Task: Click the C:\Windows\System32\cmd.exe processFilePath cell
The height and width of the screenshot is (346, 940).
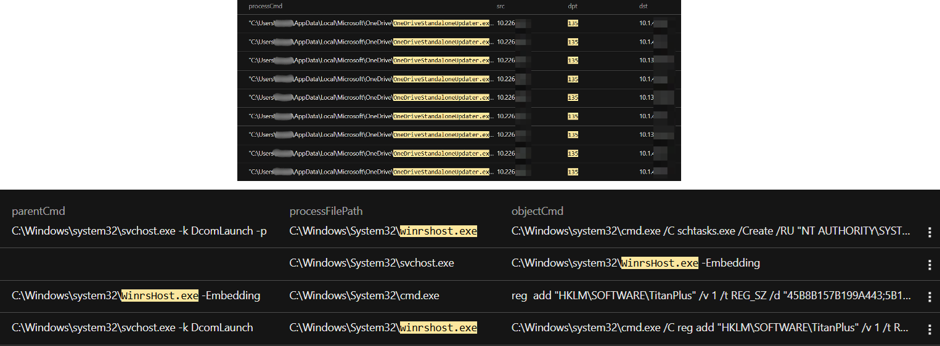Action: coord(364,296)
